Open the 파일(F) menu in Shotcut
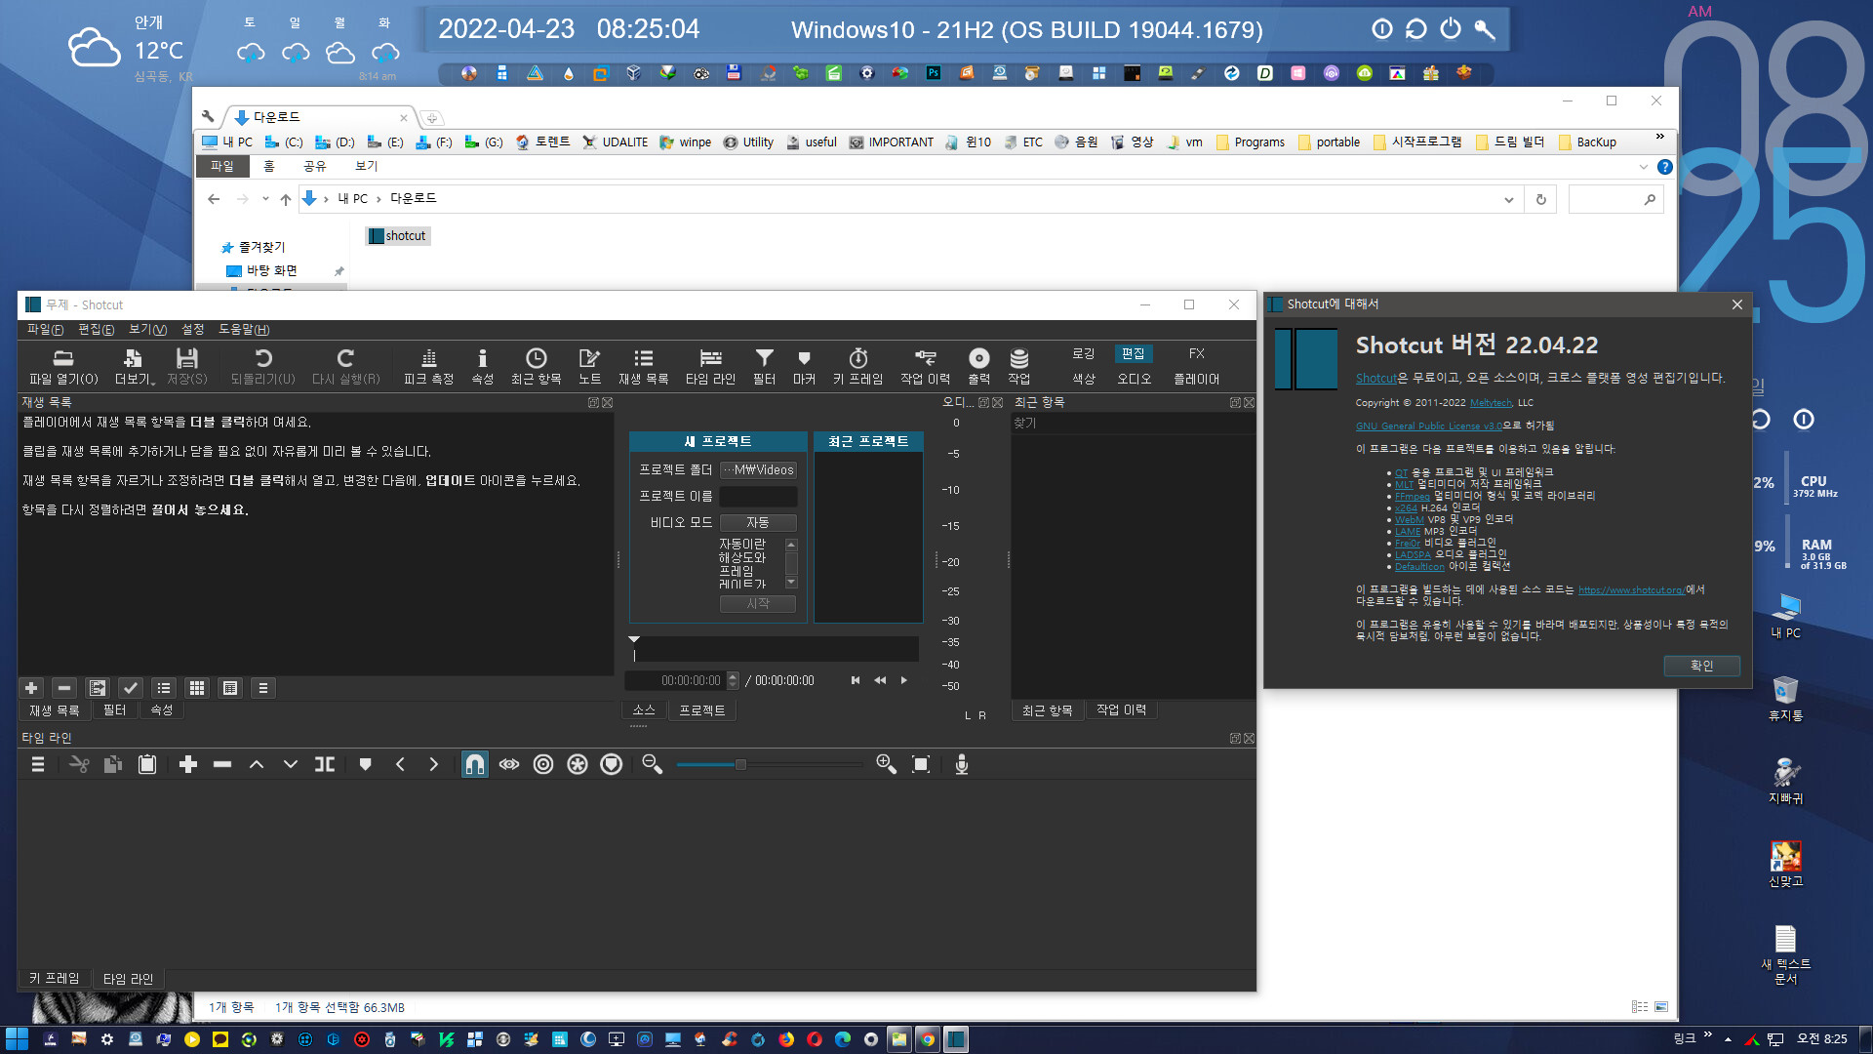This screenshot has height=1054, width=1873. point(45,330)
